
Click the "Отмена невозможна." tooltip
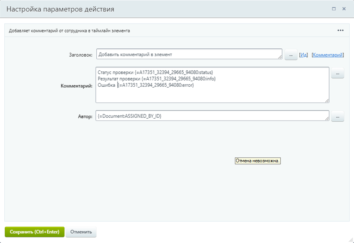pos(258,161)
